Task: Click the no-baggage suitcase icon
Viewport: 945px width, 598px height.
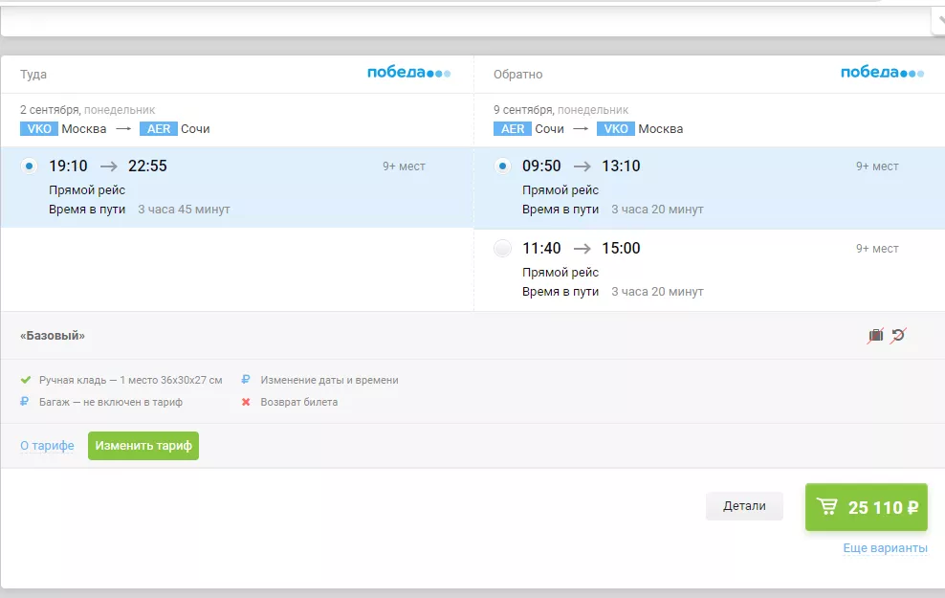Action: click(875, 336)
